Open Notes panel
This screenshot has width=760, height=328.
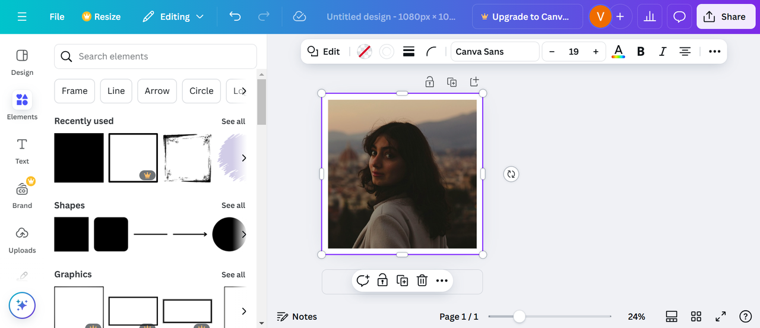tap(297, 317)
